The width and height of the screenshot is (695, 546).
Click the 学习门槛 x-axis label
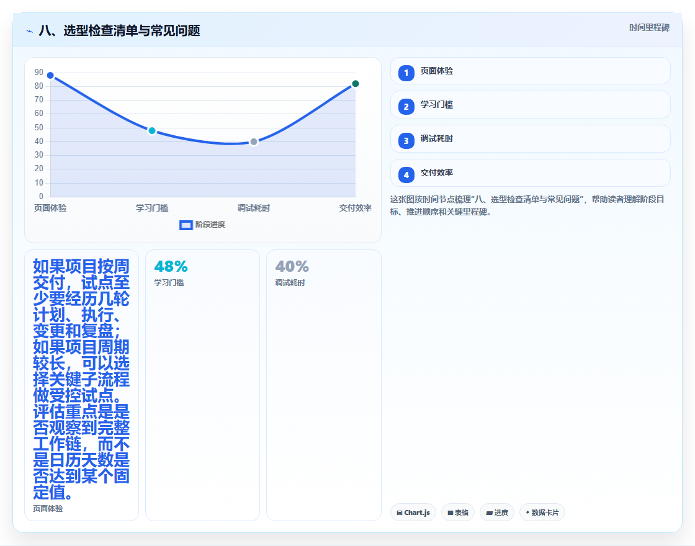[152, 208]
